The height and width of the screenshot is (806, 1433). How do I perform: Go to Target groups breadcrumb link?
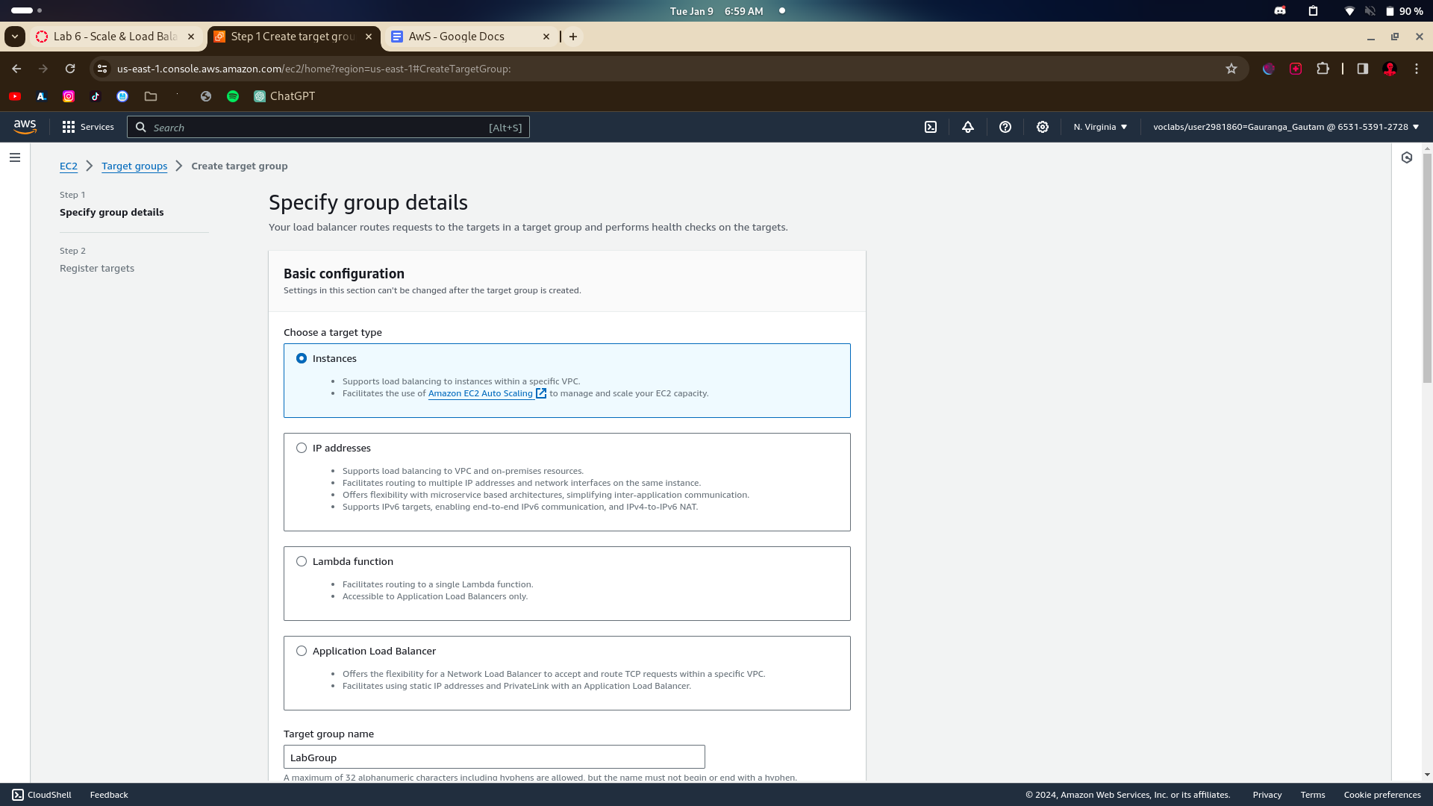[134, 166]
